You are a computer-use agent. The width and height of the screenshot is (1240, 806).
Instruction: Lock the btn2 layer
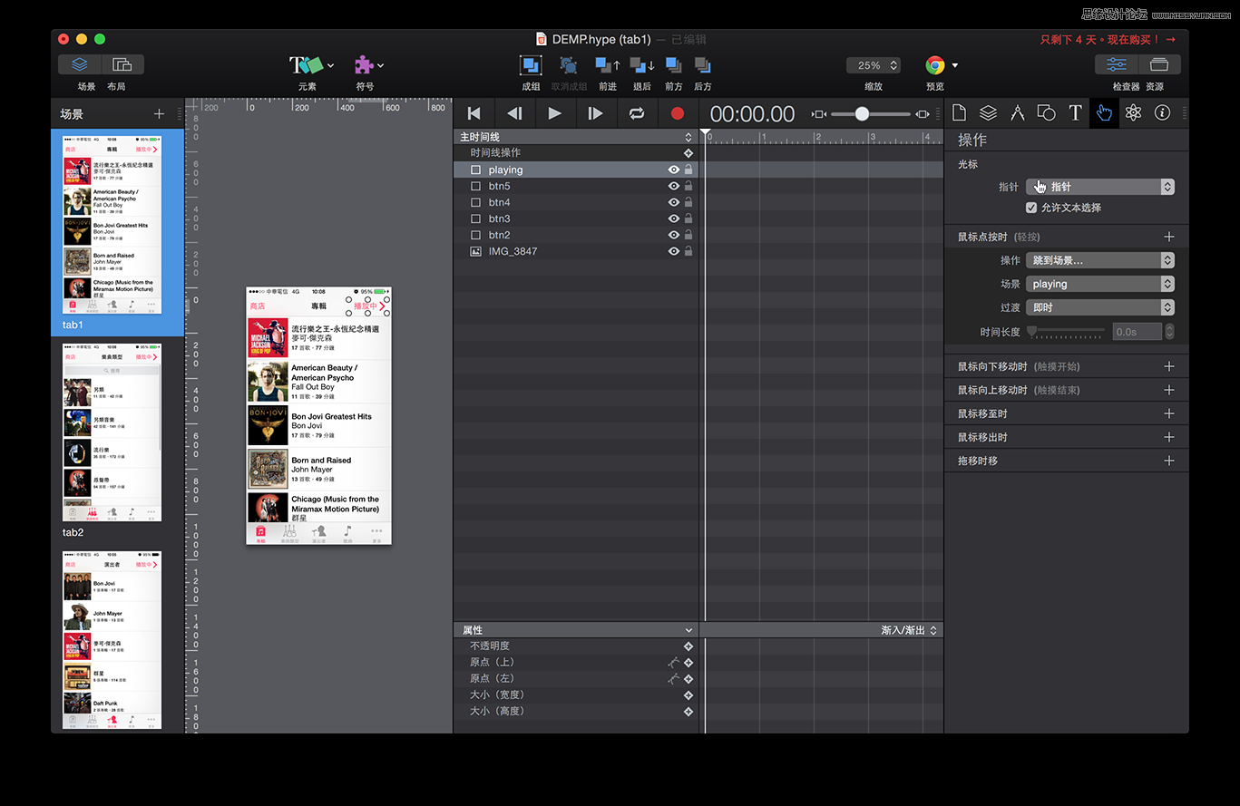(x=688, y=235)
